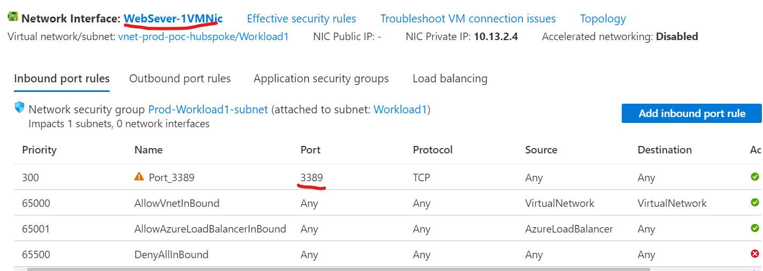Click the NSG shield icon
The image size is (763, 271).
point(20,108)
